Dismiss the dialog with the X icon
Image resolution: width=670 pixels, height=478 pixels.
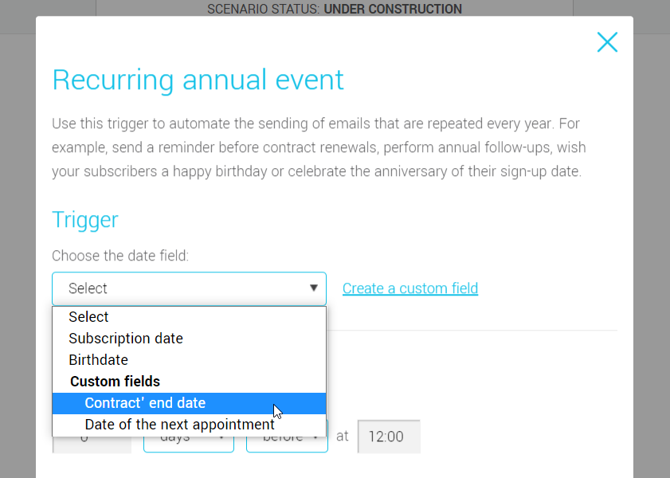tap(607, 41)
